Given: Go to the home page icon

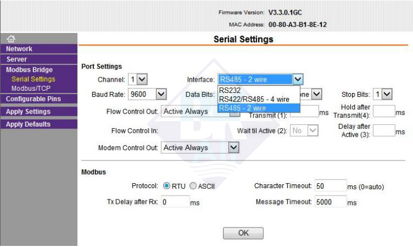Looking at the screenshot, I should pyautogui.click(x=11, y=39).
